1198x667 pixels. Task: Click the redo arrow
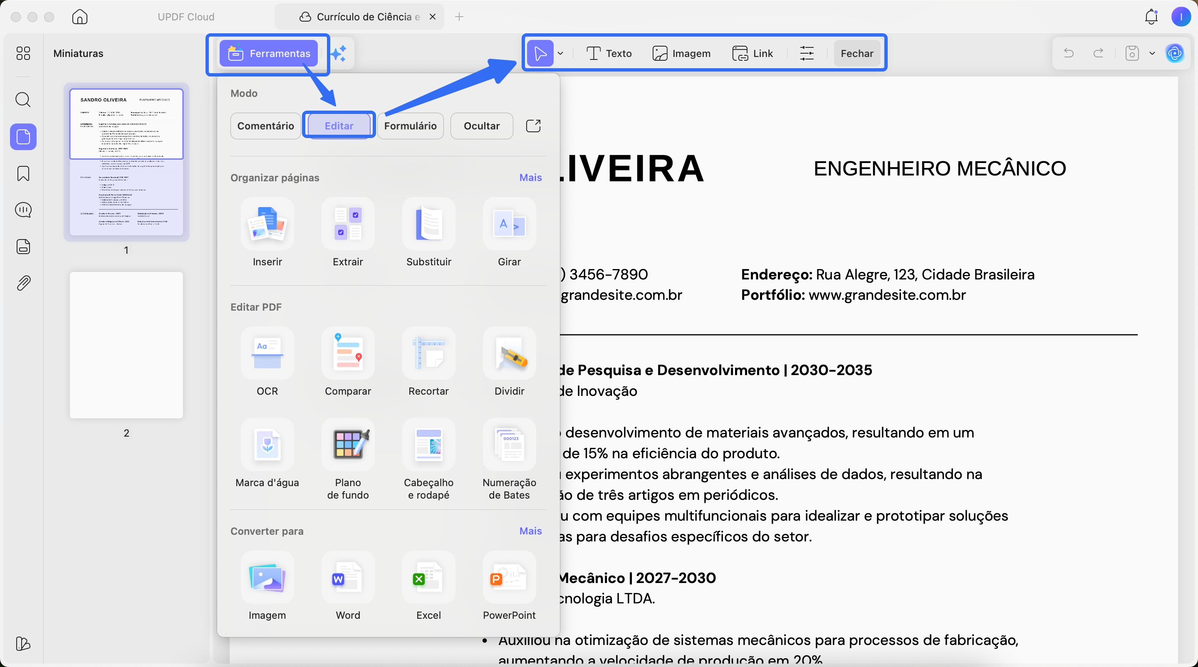point(1099,54)
